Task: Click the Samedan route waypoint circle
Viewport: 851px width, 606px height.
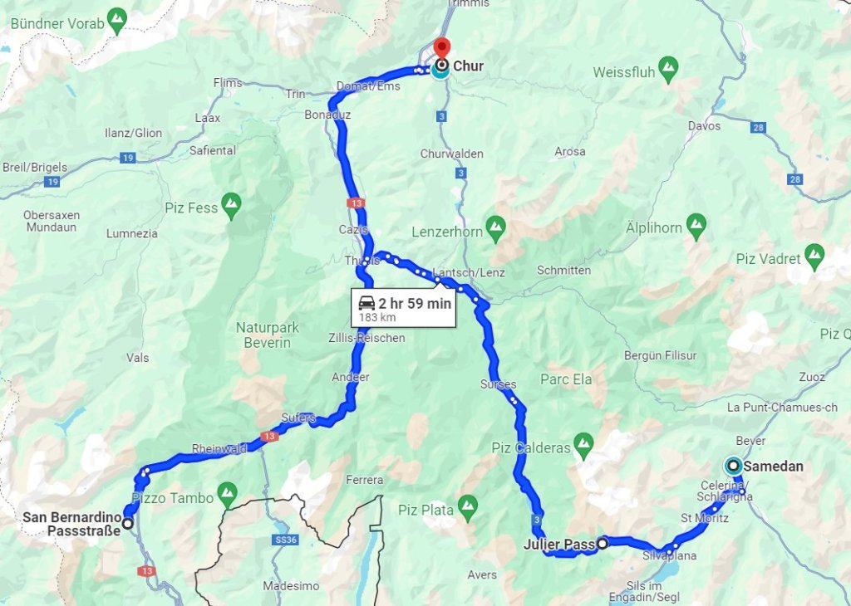Action: coord(734,466)
